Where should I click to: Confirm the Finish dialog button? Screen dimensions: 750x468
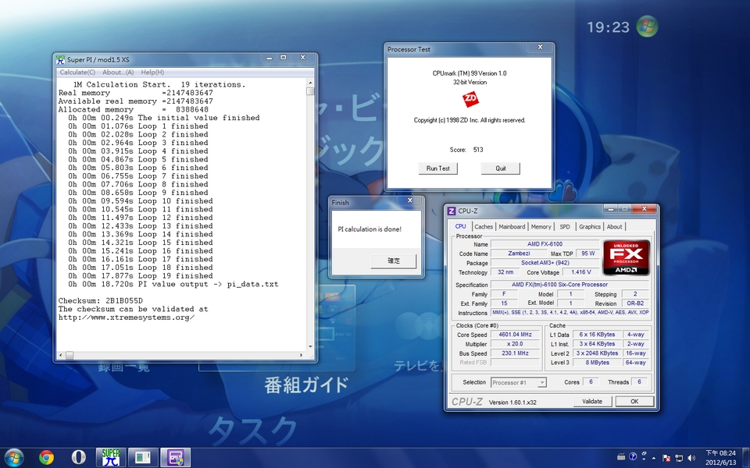coord(393,261)
